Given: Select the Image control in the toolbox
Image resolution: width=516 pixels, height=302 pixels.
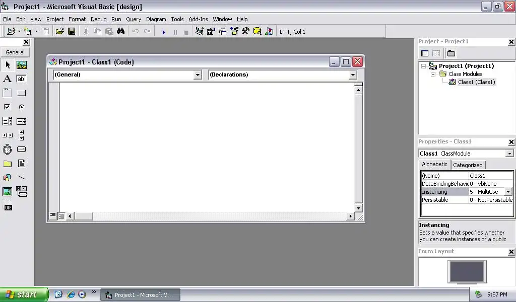Looking at the screenshot, I should 7,192.
